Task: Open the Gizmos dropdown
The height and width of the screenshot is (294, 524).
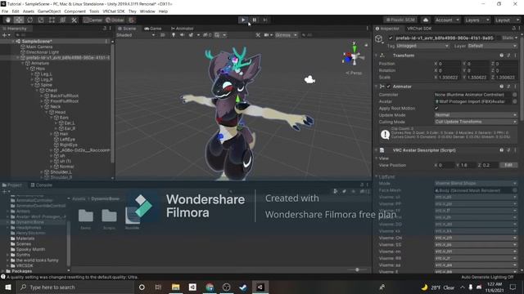Action: [x=286, y=34]
